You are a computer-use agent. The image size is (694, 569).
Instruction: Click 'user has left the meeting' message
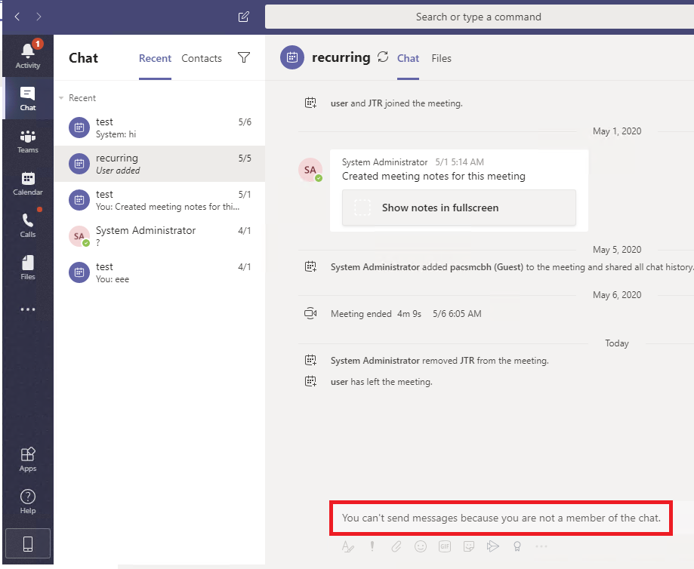click(381, 382)
